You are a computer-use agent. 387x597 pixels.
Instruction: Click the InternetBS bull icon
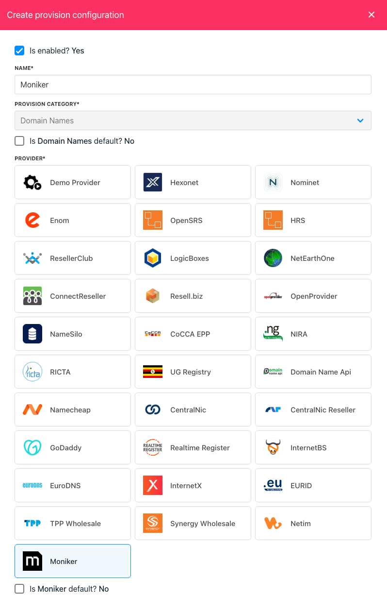click(x=273, y=447)
